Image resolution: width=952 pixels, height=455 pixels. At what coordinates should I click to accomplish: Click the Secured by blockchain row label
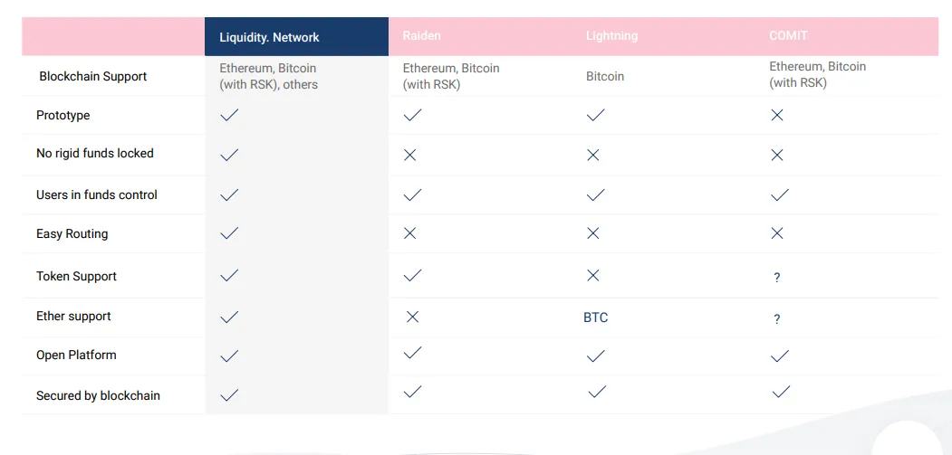coord(98,395)
